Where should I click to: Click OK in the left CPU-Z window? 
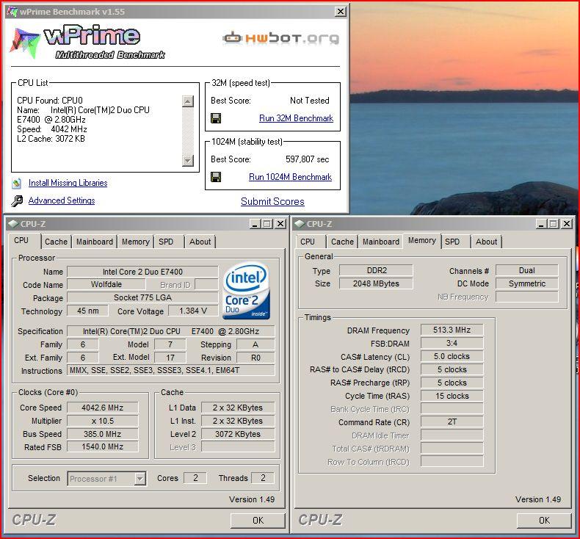pyautogui.click(x=258, y=521)
